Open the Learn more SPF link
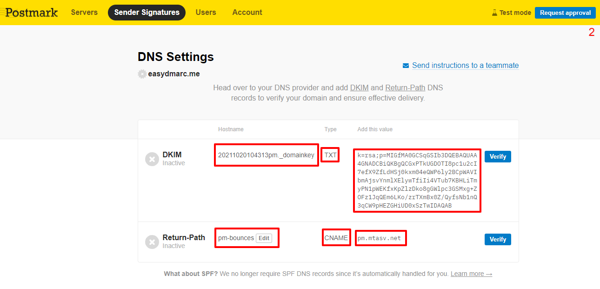Viewport: 600px width, 289px height. 471,274
